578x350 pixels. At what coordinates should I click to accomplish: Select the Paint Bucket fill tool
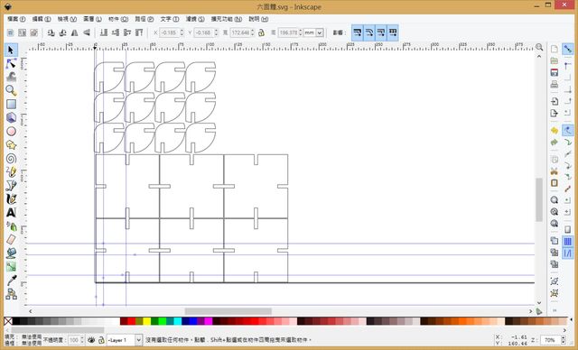(11, 253)
